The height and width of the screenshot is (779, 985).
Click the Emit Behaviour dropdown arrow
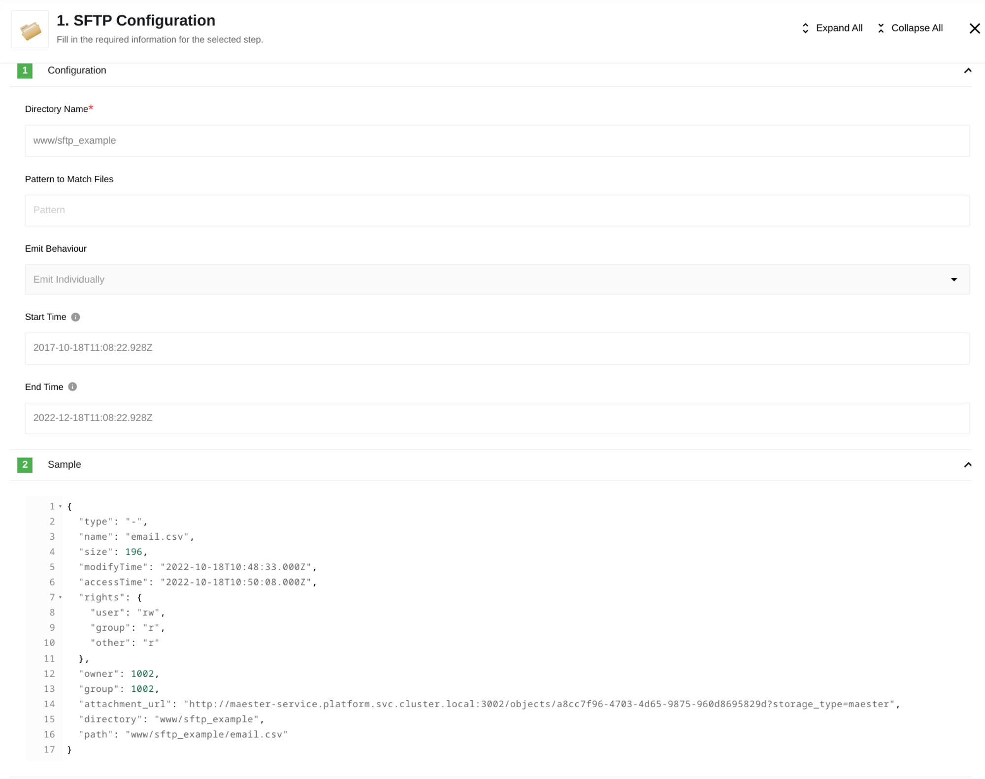click(x=953, y=280)
